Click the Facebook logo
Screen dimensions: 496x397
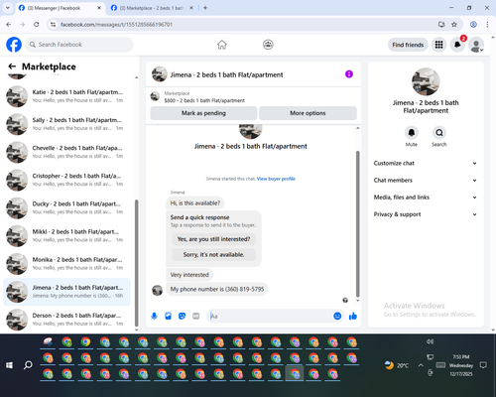(14, 45)
